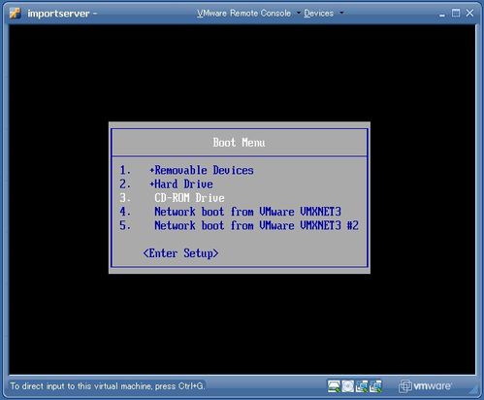The image size is (484, 400).
Task: Expand the arrow beside the Devices menu
Action: tap(341, 13)
